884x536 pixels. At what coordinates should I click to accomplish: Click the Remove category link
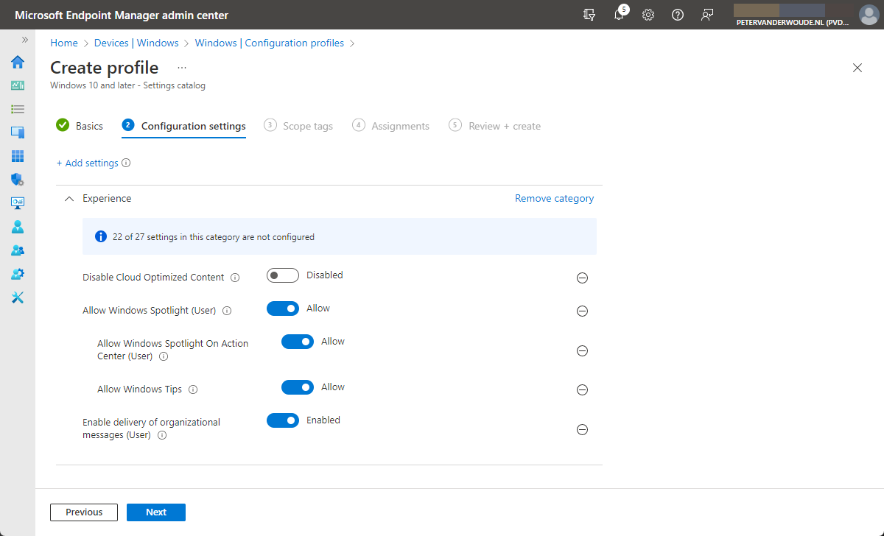554,199
